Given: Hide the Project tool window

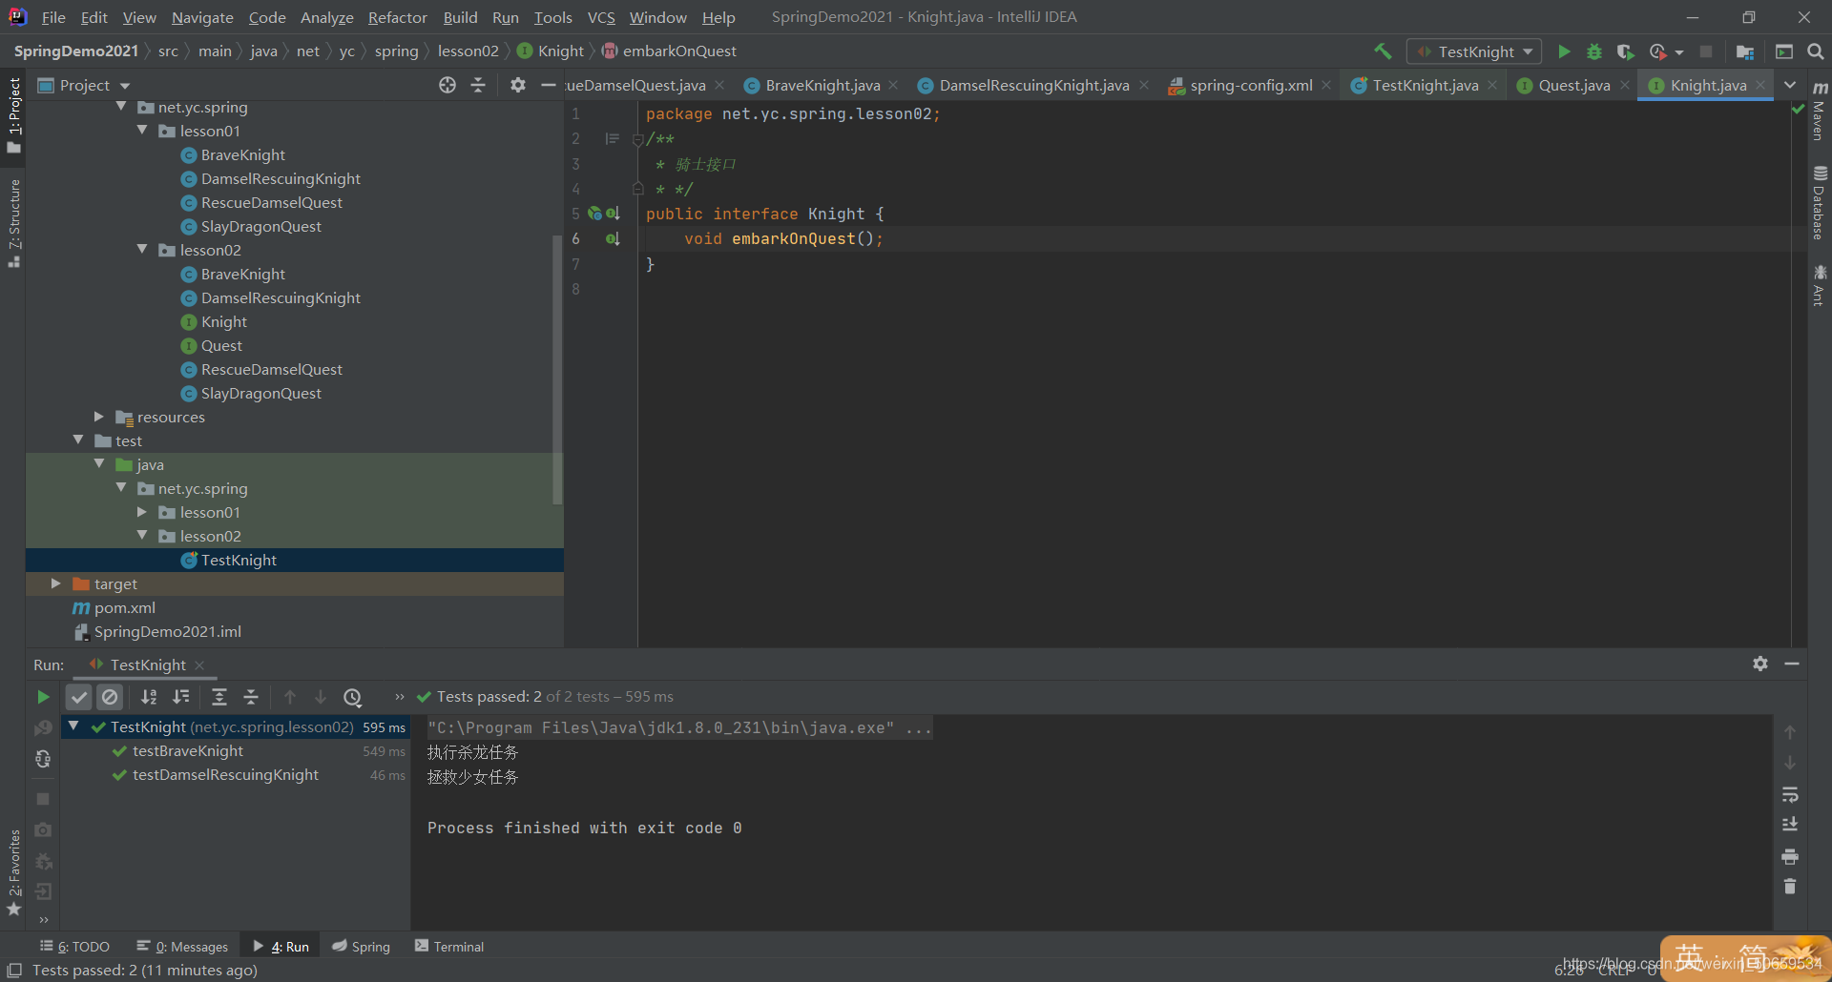Looking at the screenshot, I should click(x=548, y=85).
